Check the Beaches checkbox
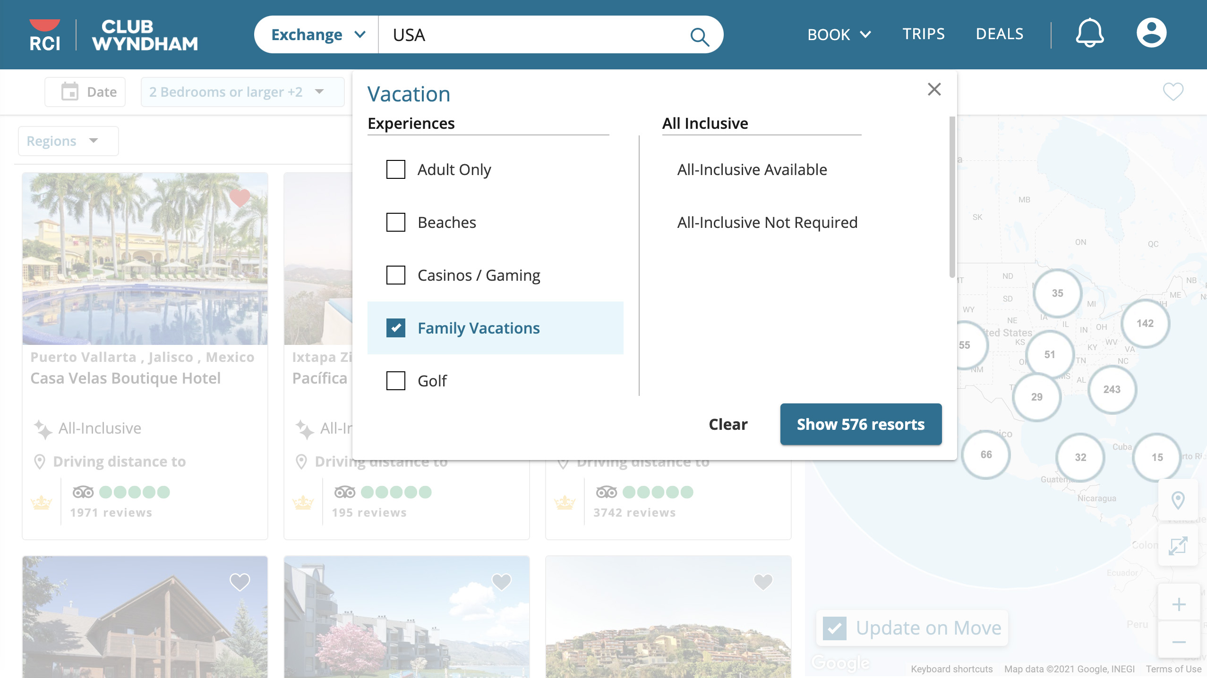The image size is (1207, 678). click(x=396, y=222)
